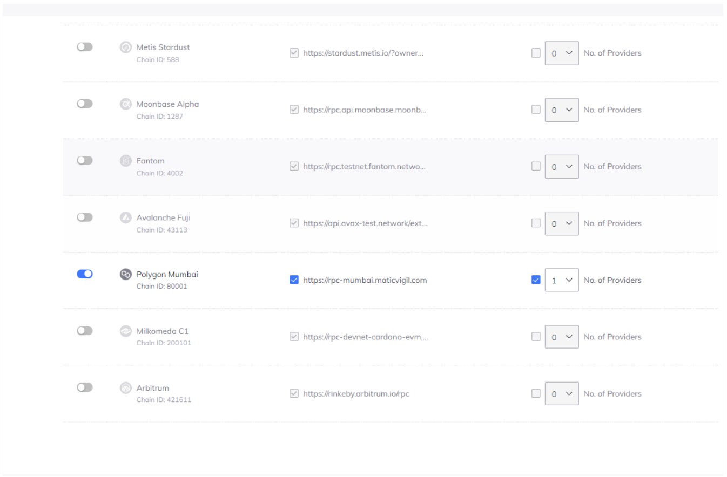Toggle the Avalanche Fuji network switch
Viewport: 727px width, 477px height.
(85, 217)
